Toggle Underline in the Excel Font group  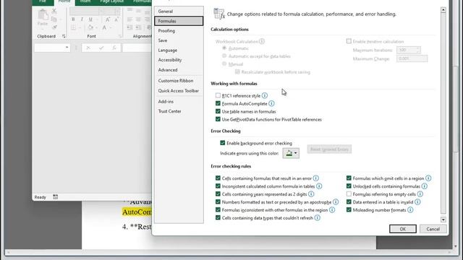(90, 19)
